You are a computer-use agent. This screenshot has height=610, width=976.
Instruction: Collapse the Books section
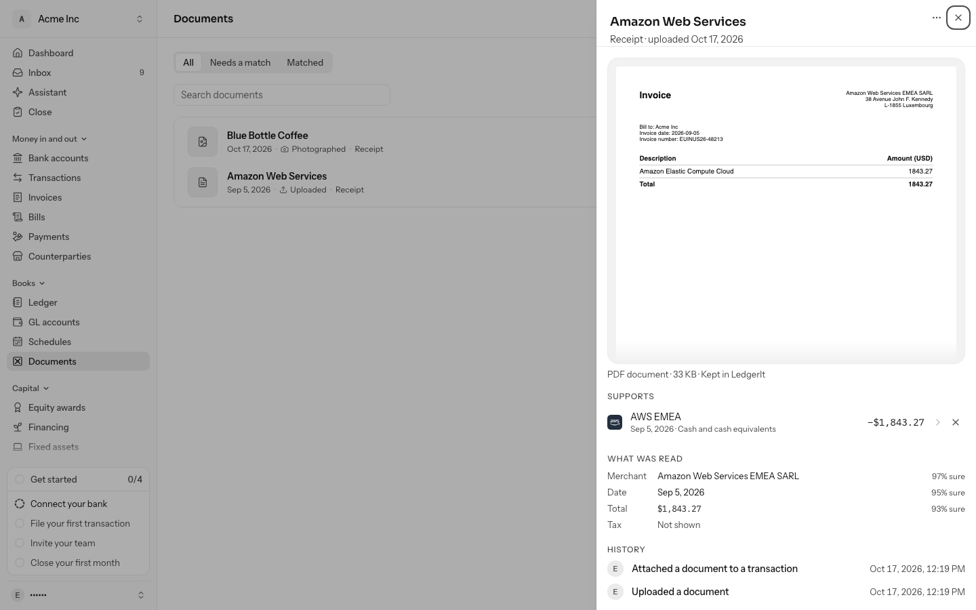pos(28,283)
